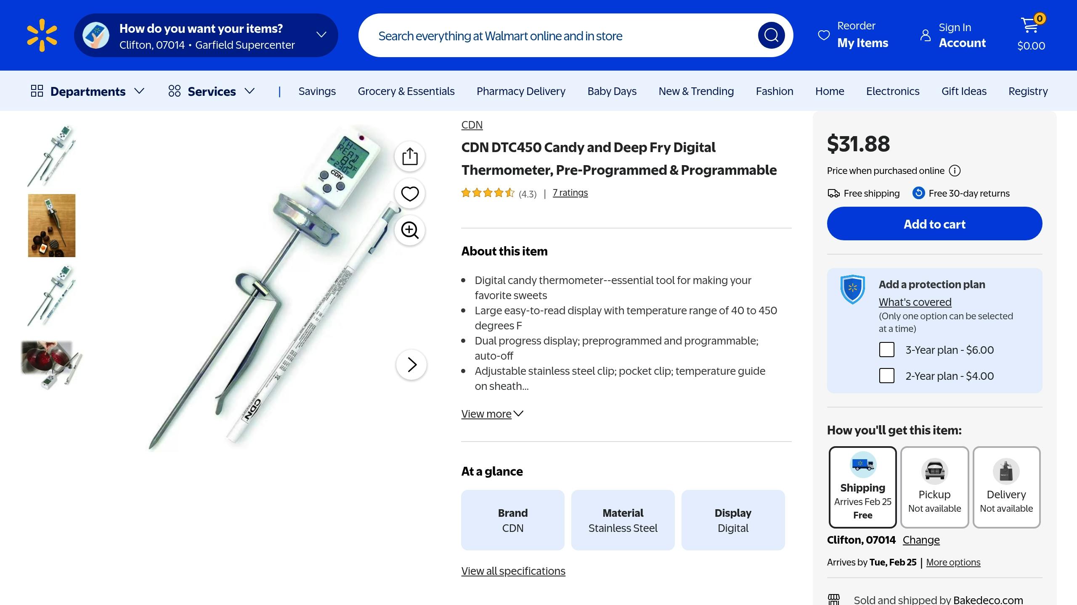Open Gift Ideas nav item
This screenshot has height=605, width=1077.
coord(964,91)
